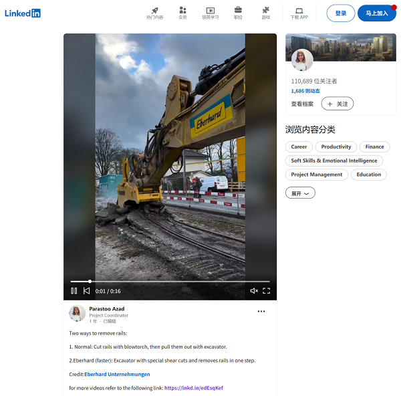The height and width of the screenshot is (396, 401).
Task: Select the Project Management category tag
Action: click(x=317, y=175)
